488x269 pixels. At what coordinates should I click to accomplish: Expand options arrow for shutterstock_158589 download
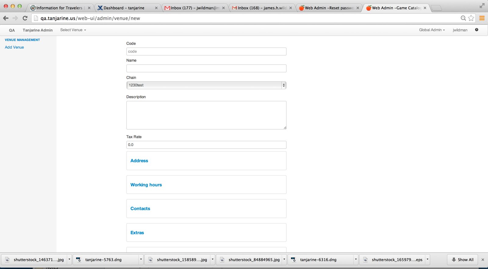[x=213, y=260]
